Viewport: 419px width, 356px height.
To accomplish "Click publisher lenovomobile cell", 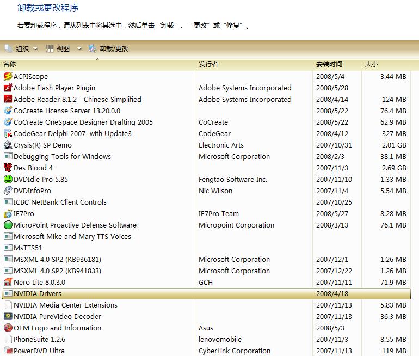I will [x=220, y=340].
